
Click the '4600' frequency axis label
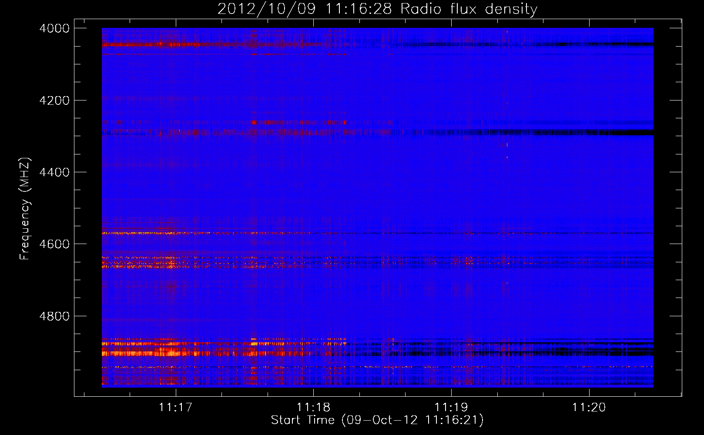(54, 244)
